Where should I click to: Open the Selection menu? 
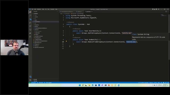point(39,9)
